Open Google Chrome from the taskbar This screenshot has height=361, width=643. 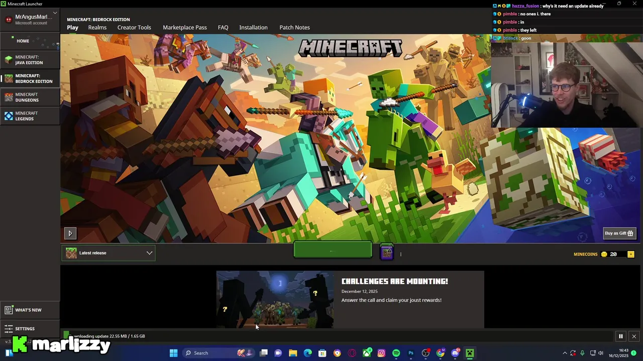pyautogui.click(x=440, y=353)
